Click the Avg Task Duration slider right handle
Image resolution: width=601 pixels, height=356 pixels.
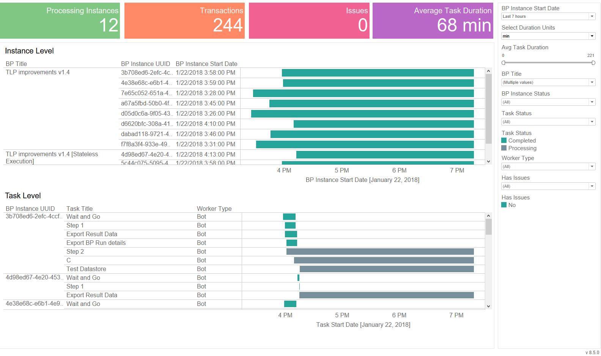593,63
